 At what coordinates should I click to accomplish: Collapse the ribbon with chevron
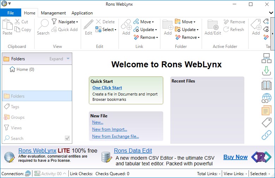point(271,13)
